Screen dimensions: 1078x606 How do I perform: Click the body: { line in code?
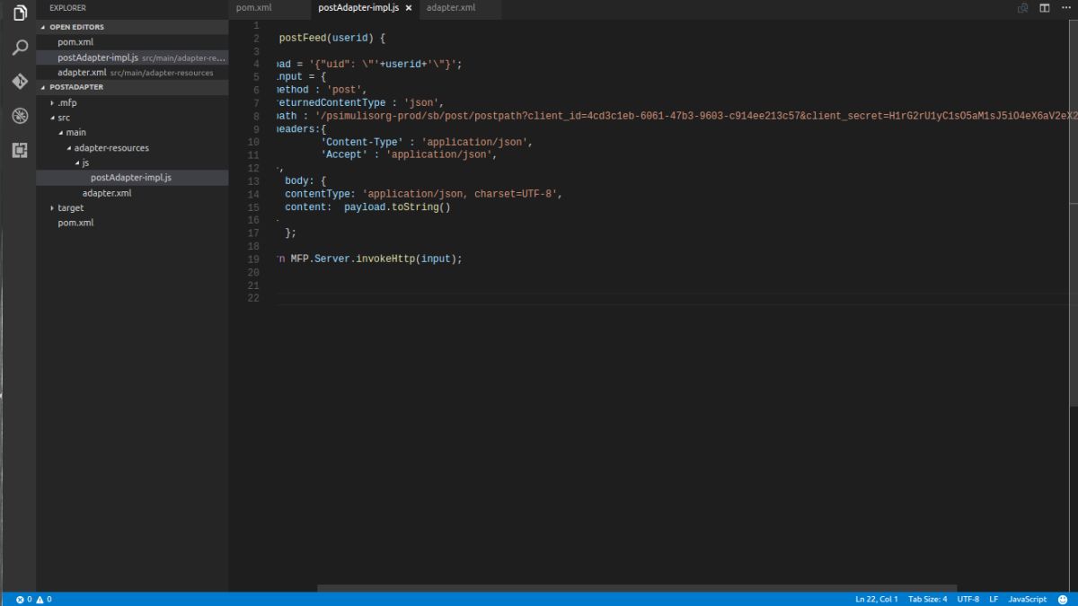coord(305,181)
